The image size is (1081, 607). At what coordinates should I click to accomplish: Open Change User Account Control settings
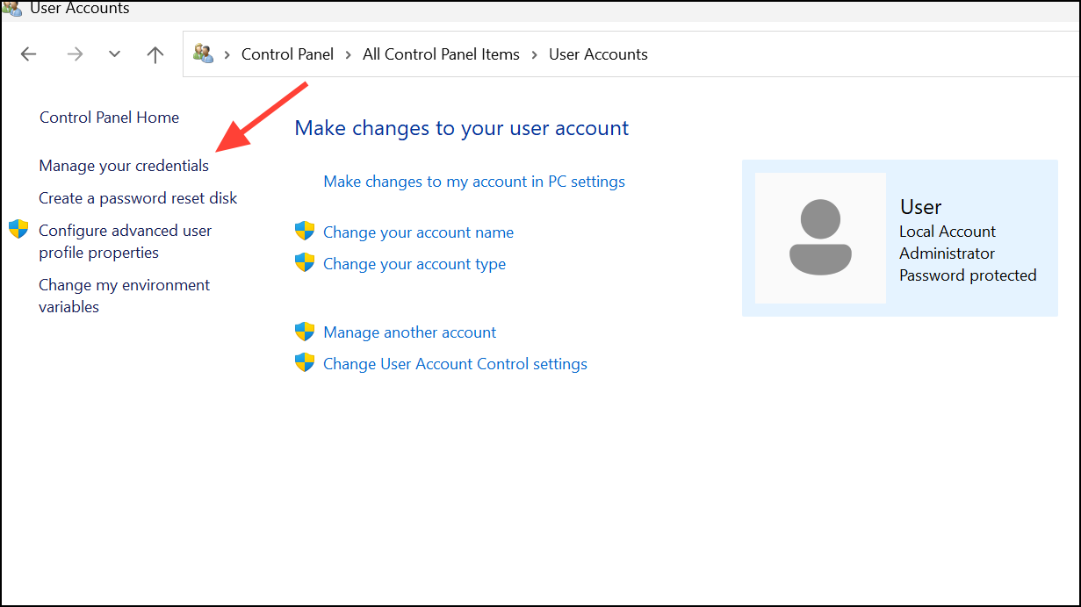455,364
